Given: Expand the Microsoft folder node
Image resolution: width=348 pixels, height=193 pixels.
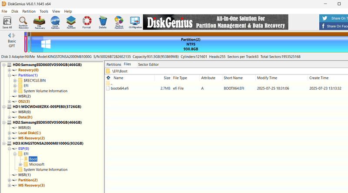Looking at the screenshot, I should (20, 164).
